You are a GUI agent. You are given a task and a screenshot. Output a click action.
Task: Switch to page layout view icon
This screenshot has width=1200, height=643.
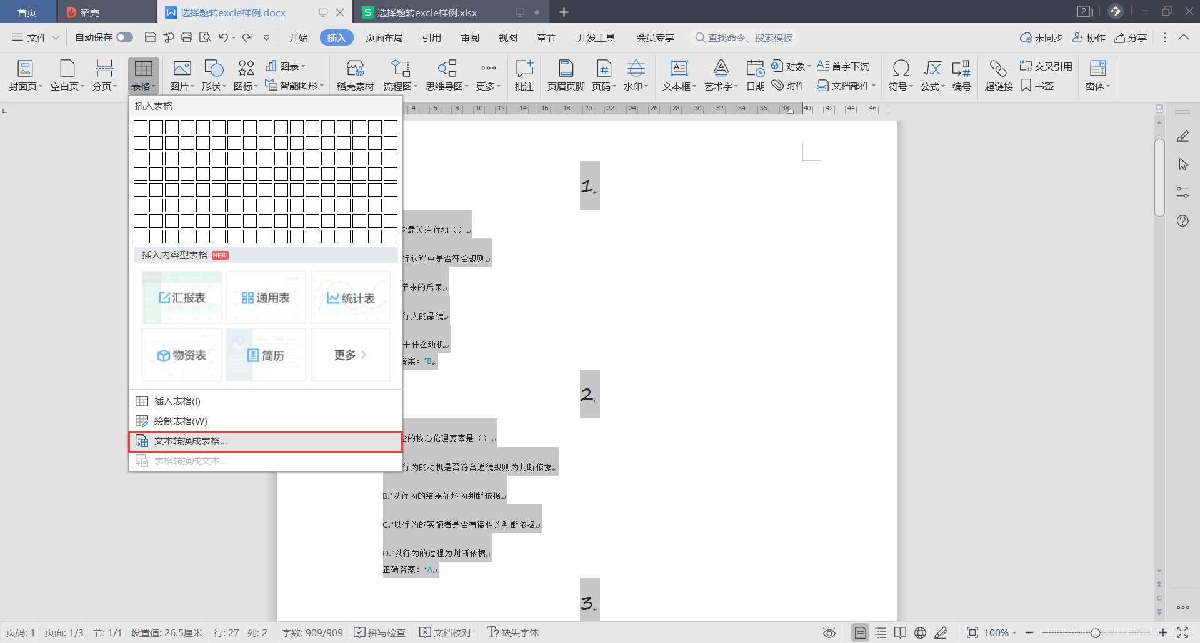click(860, 632)
